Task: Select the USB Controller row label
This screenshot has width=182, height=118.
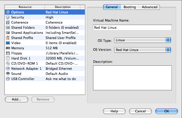Action: coord(23,79)
